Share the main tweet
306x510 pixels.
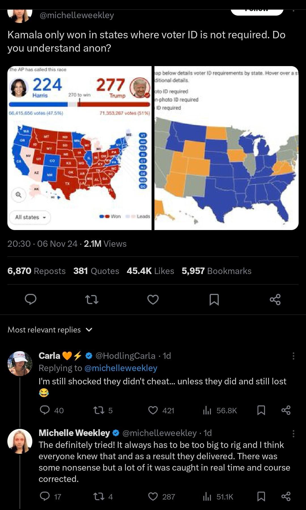(x=275, y=299)
